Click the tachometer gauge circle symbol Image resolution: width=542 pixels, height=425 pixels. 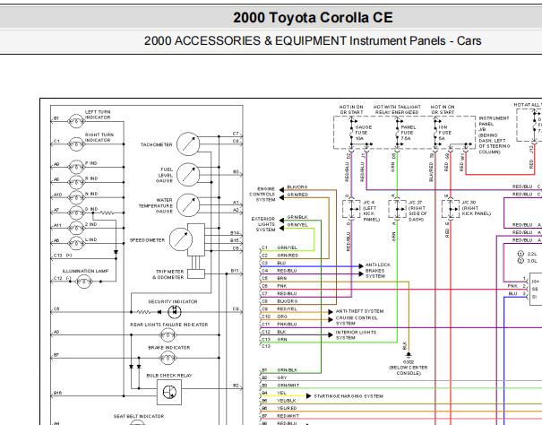(188, 144)
